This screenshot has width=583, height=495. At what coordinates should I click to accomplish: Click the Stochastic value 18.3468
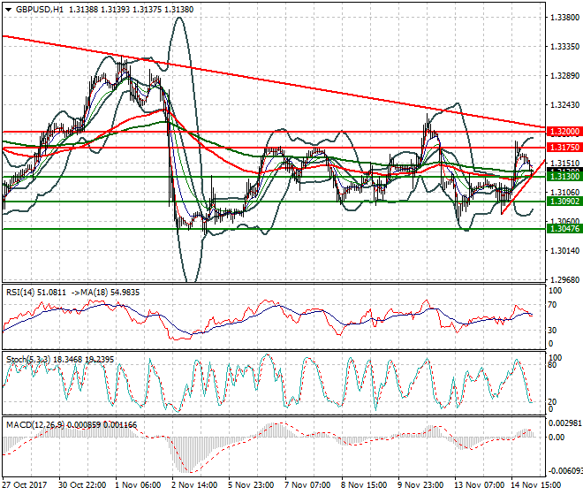[x=68, y=360]
